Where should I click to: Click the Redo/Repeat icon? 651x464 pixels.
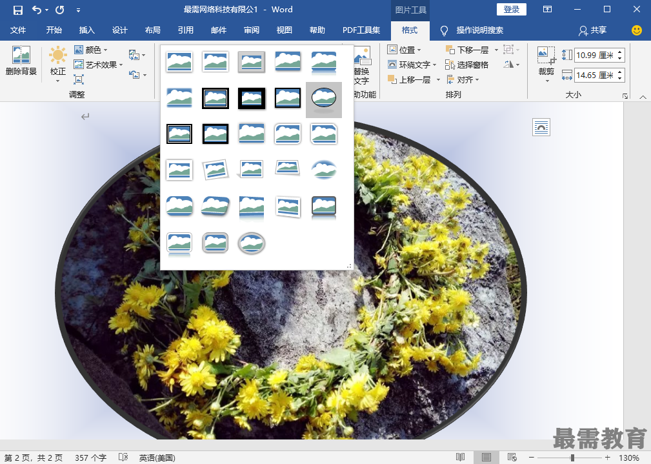click(60, 10)
